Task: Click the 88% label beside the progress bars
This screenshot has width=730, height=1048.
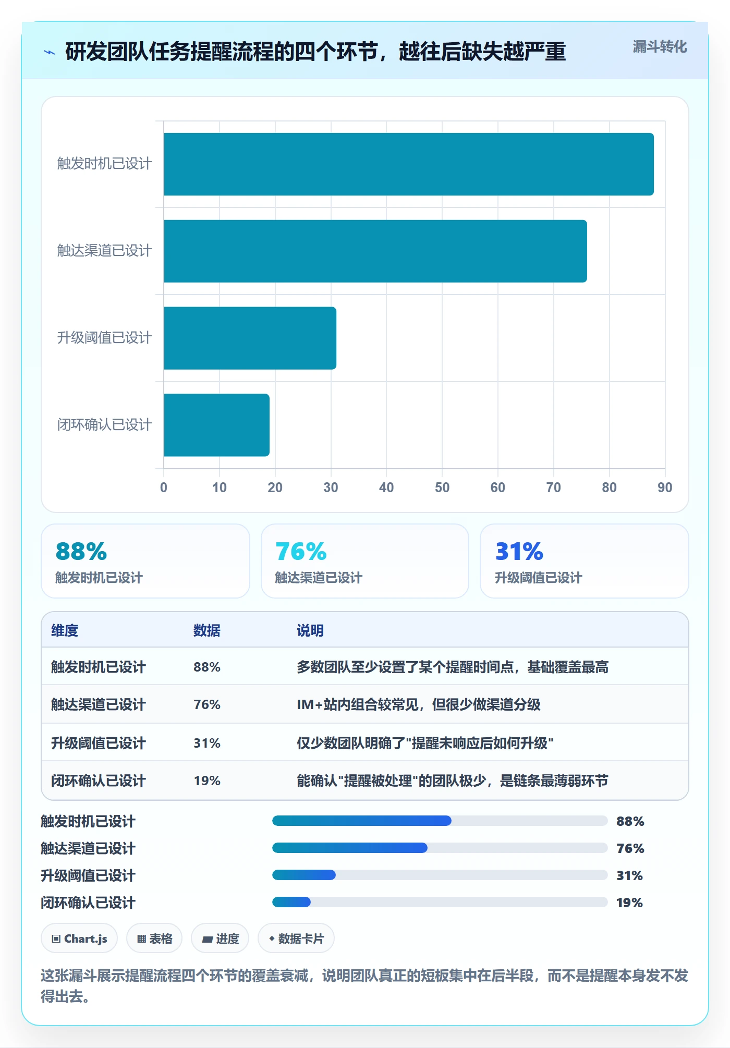Action: [x=630, y=821]
